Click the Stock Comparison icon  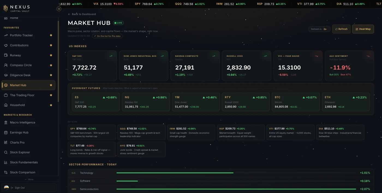coord(6,172)
